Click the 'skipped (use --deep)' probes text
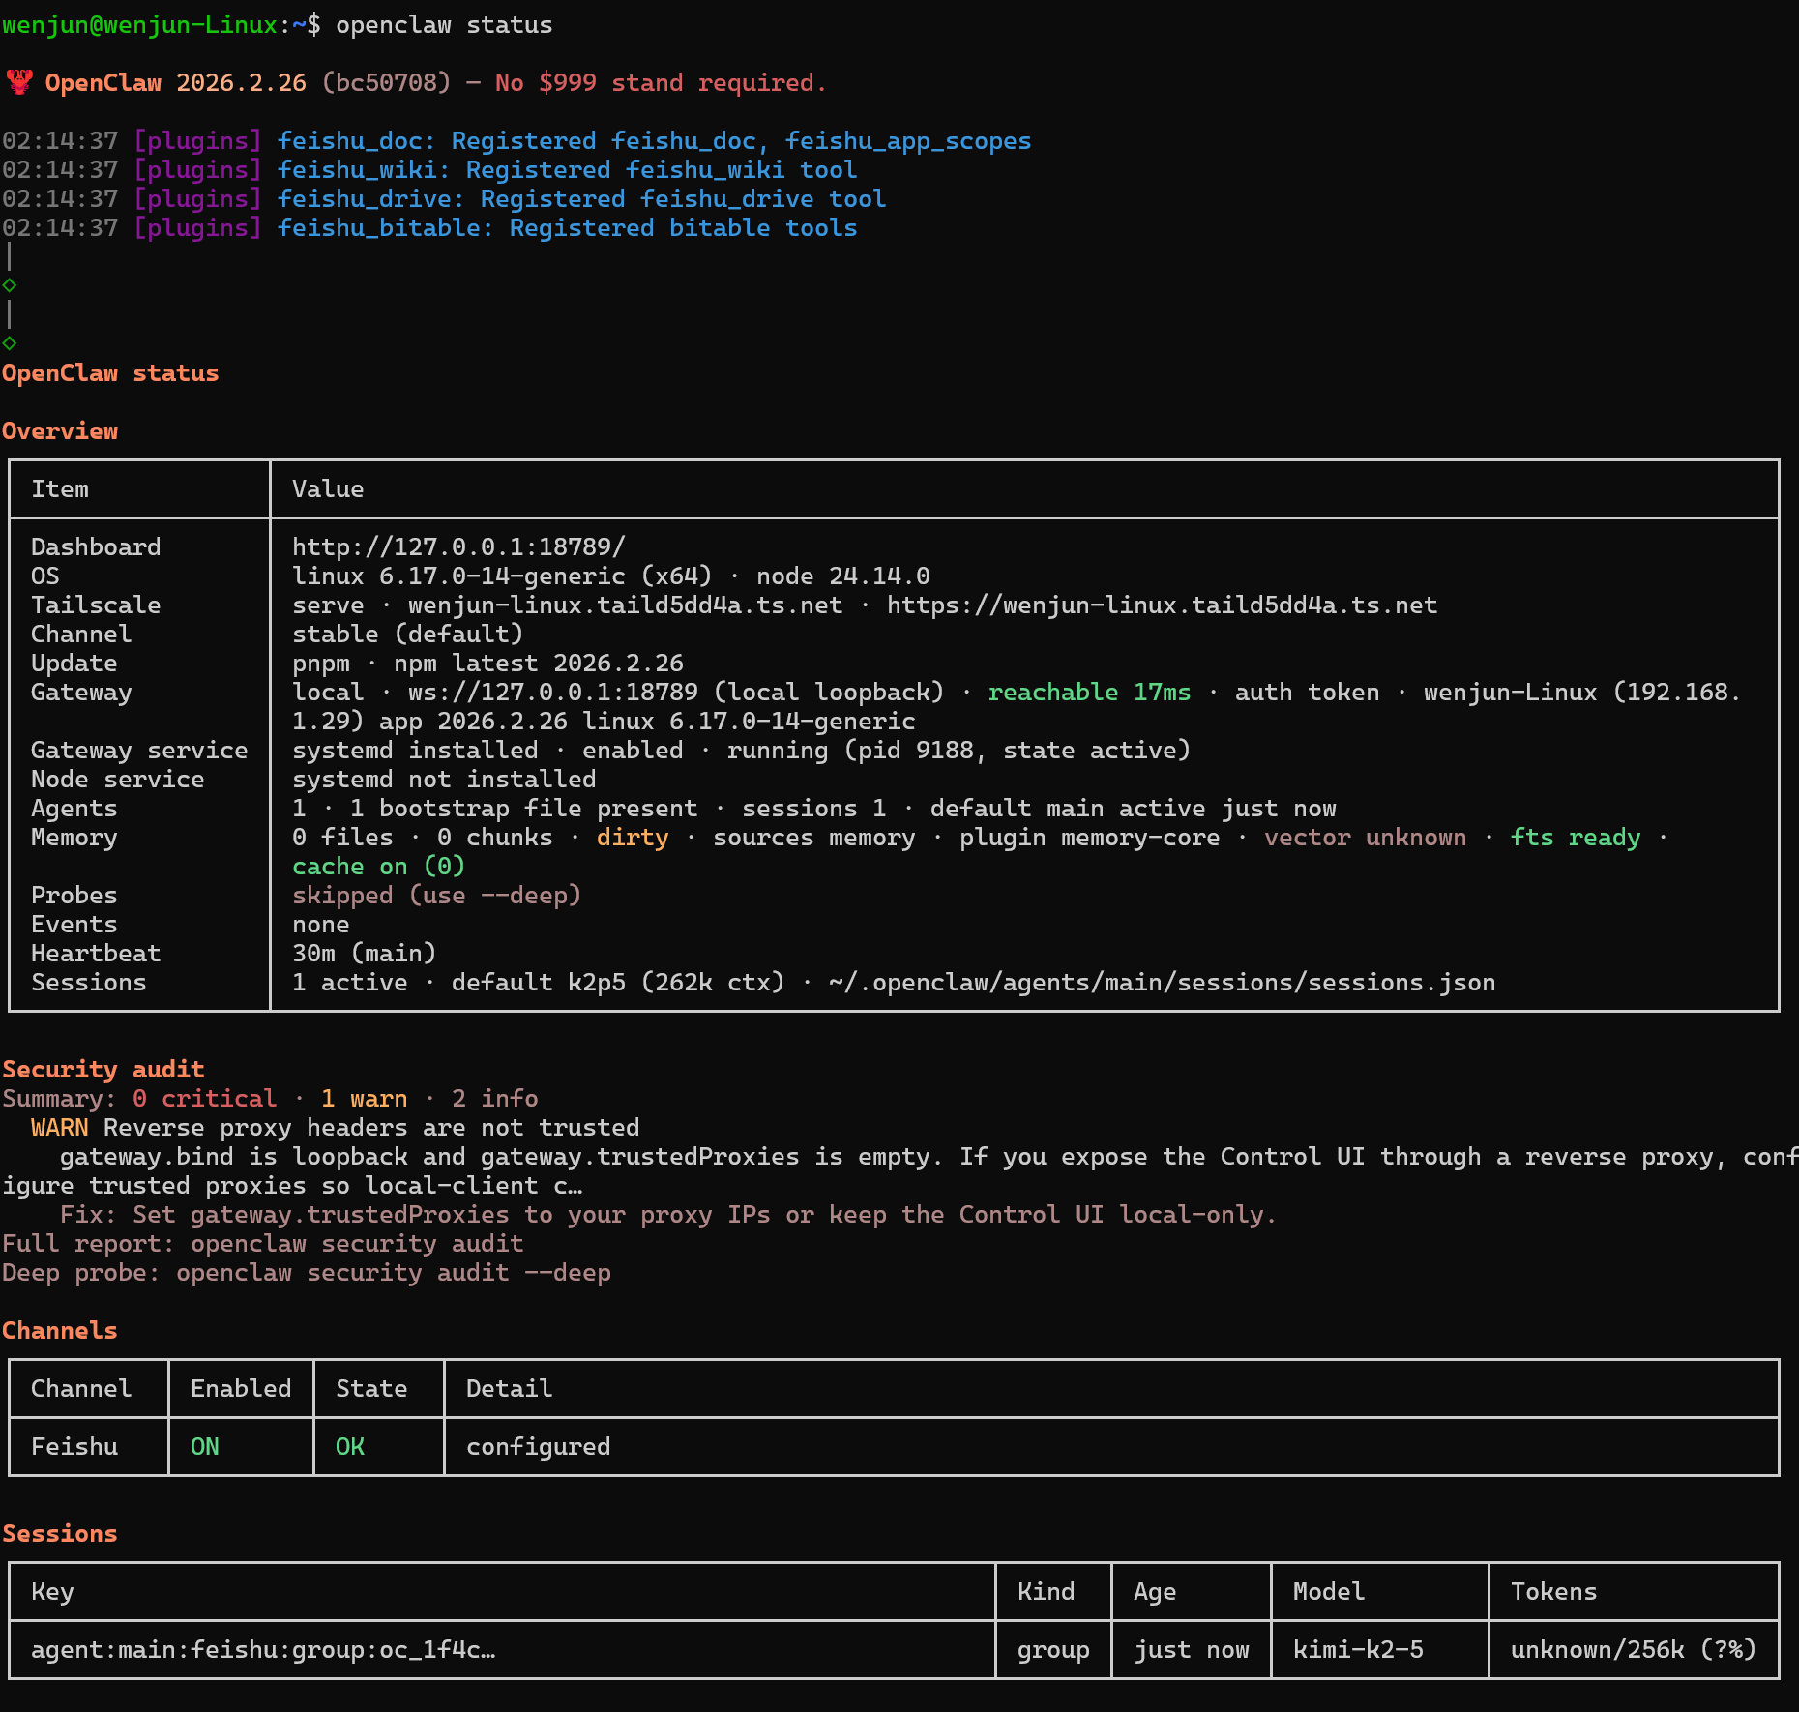Image resolution: width=1799 pixels, height=1712 pixels. tap(436, 895)
